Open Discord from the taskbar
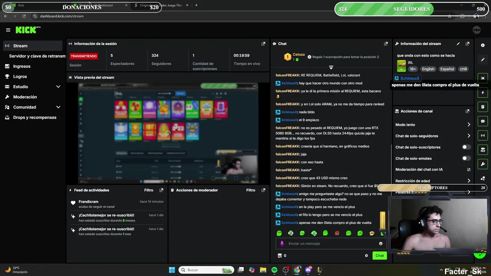 click(x=308, y=270)
